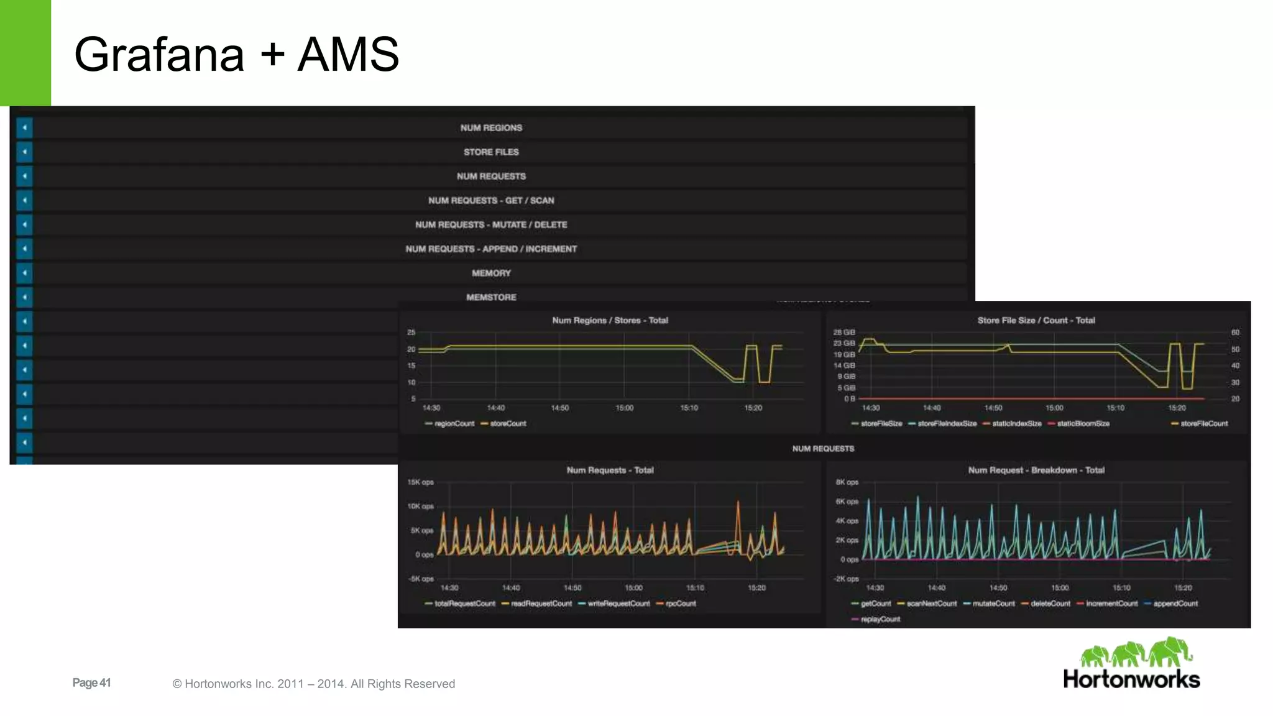Click the NUM REQUESTS - APPEND / INCREMENT title
Image resolution: width=1273 pixels, height=716 pixels.
click(x=491, y=249)
